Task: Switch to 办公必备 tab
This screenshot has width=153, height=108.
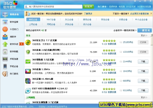Action: [x=69, y=19]
